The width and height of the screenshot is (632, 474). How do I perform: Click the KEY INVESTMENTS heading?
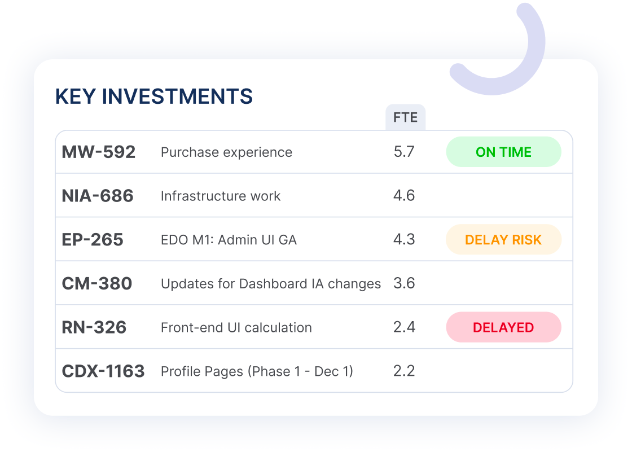tap(154, 96)
